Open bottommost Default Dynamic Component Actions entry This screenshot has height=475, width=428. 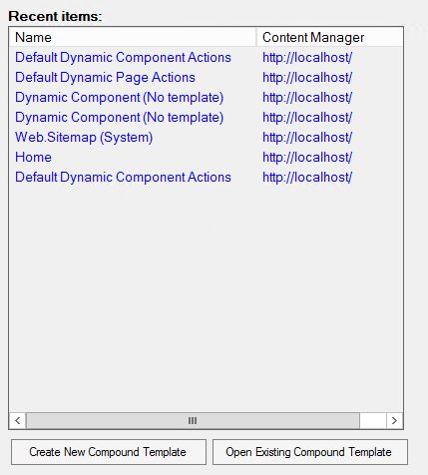tap(123, 178)
